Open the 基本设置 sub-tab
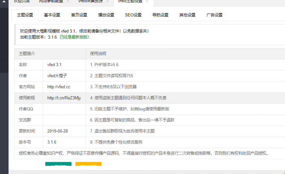This screenshot has width=285, height=174. [52, 15]
